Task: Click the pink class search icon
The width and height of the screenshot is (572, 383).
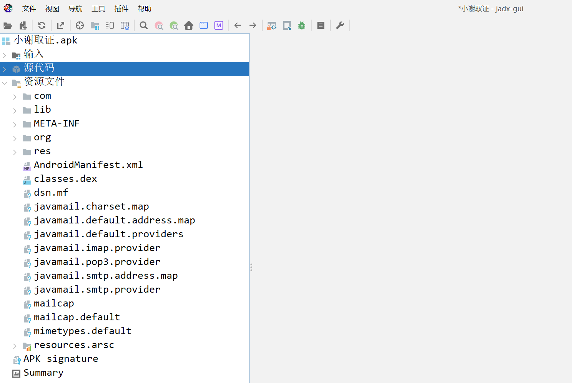Action: coord(159,26)
